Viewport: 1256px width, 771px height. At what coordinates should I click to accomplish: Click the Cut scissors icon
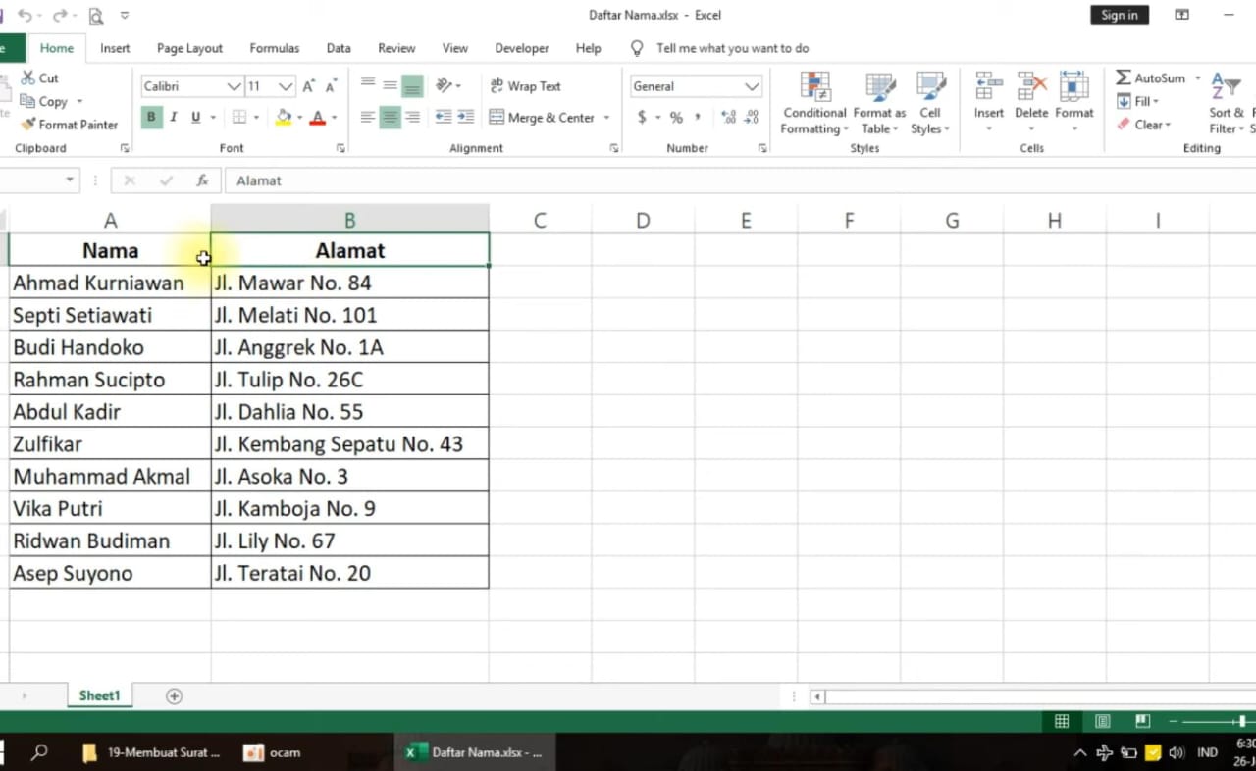tap(27, 77)
